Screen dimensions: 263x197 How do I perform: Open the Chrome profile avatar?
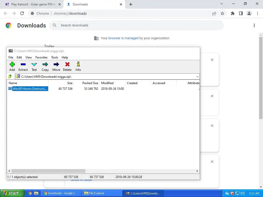[x=249, y=13]
